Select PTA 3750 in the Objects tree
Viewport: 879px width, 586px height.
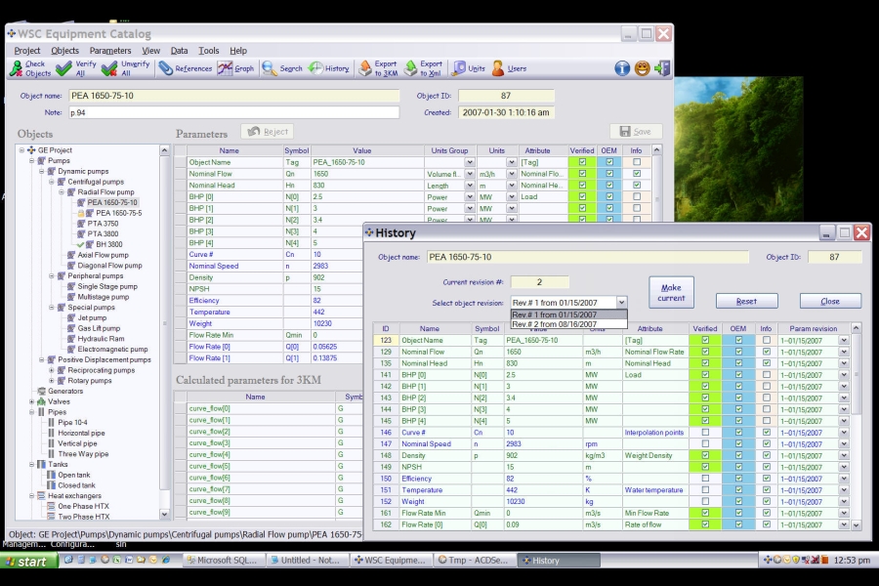103,224
